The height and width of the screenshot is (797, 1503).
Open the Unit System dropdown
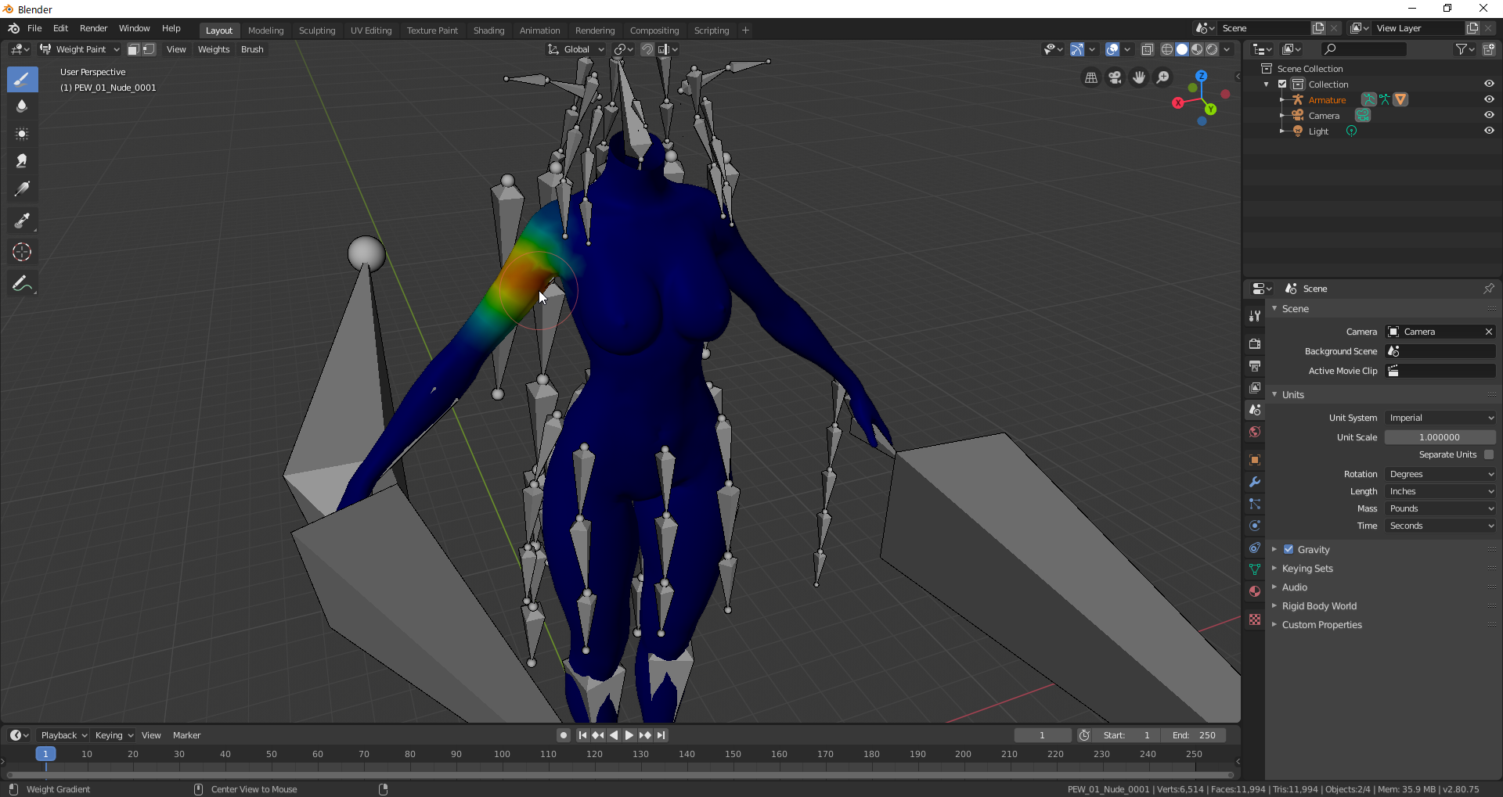[1440, 418]
